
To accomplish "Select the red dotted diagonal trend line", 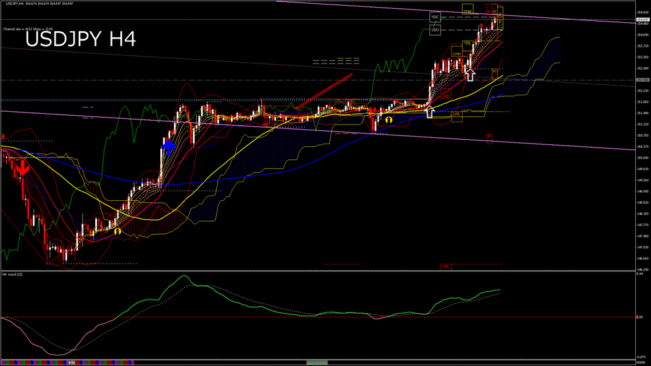I will [325, 90].
